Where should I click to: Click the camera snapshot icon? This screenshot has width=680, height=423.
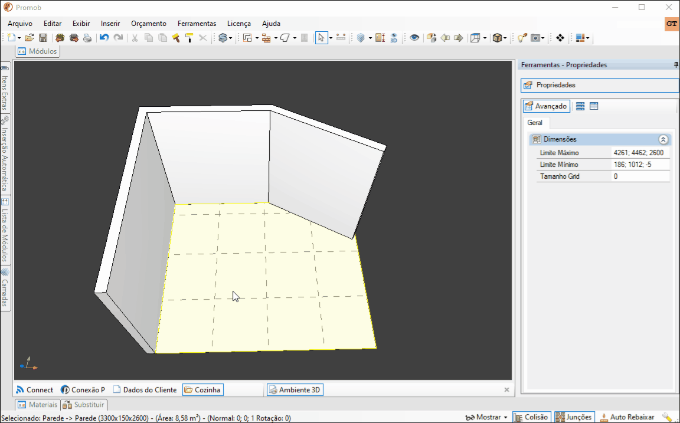[535, 38]
